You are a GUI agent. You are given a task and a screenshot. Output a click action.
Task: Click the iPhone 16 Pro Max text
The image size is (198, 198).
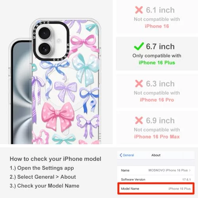click(x=157, y=137)
